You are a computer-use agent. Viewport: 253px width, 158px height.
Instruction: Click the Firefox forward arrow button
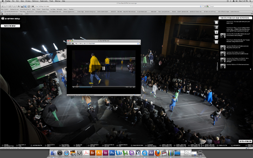point(5,6)
